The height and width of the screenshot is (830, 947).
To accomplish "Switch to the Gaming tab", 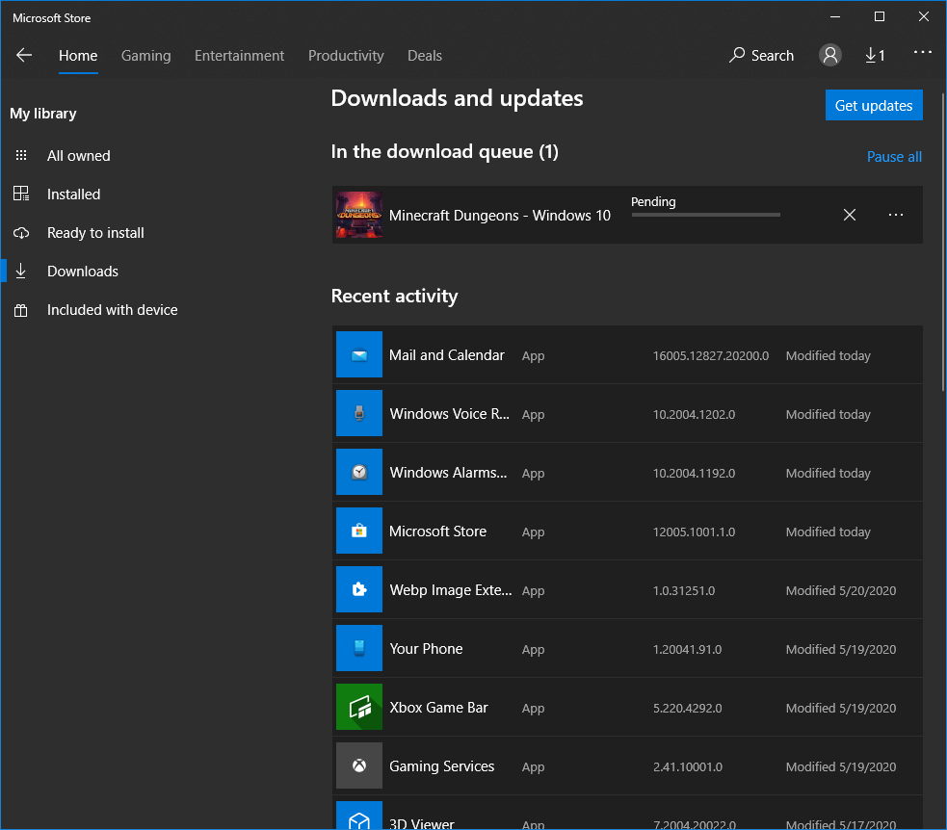I will (x=145, y=55).
